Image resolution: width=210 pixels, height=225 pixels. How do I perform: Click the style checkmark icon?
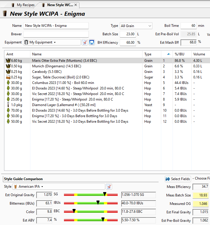109,187
